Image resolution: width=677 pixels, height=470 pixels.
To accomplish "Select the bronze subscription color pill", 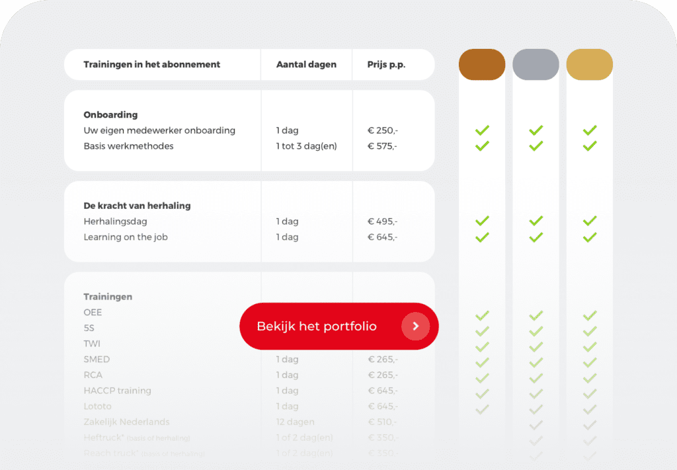I will coord(482,64).
